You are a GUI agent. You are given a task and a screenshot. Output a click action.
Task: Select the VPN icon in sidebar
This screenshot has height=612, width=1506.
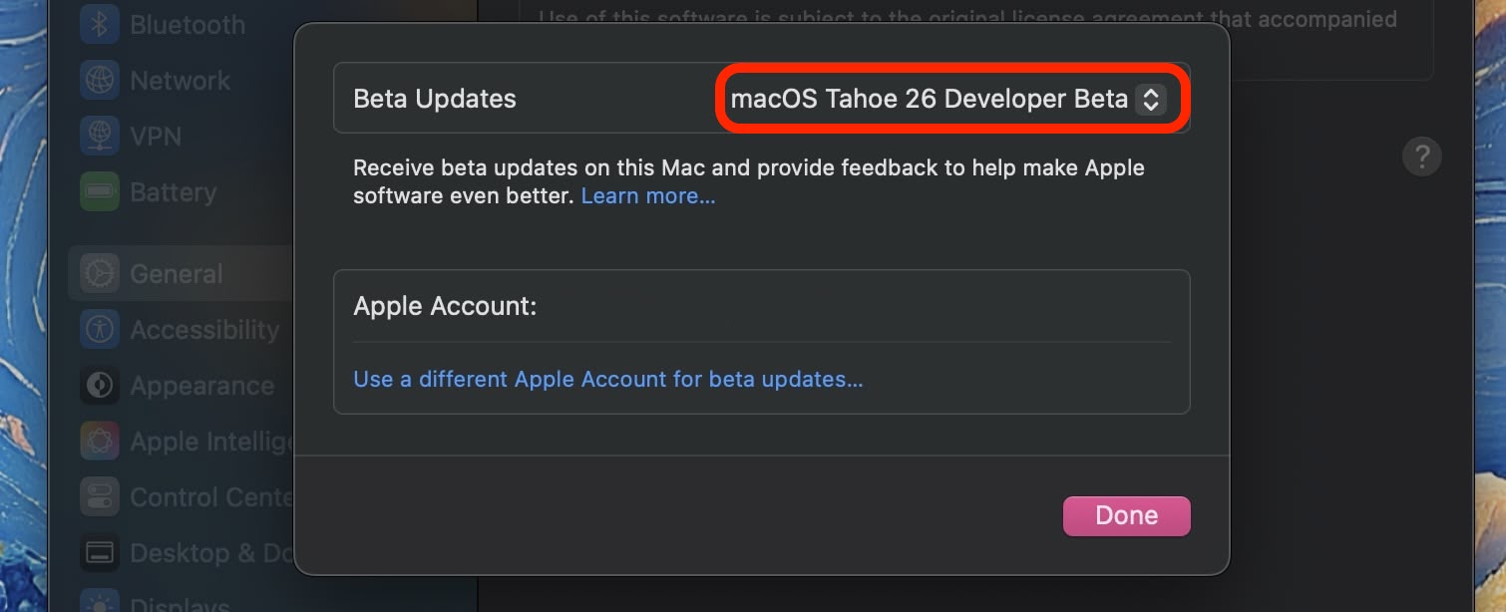100,136
